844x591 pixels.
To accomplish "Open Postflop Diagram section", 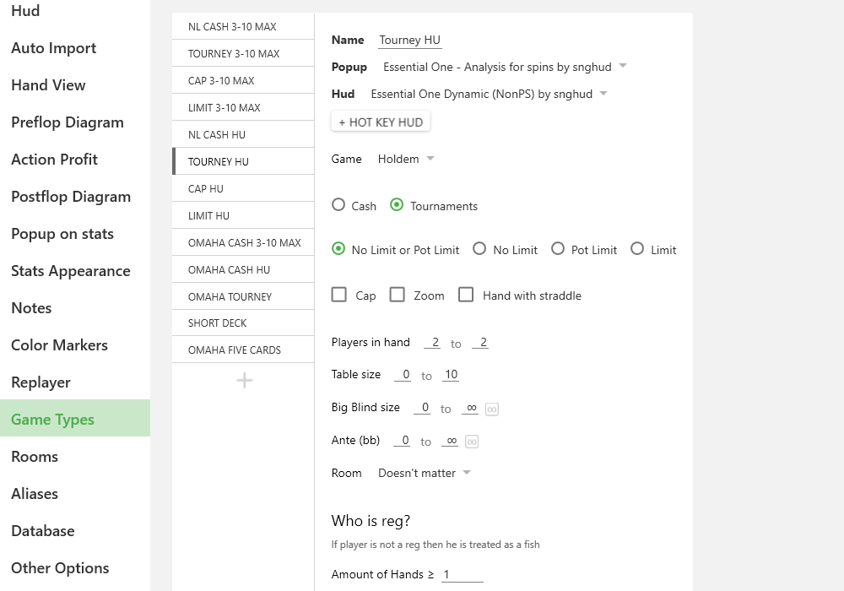I will (x=75, y=197).
